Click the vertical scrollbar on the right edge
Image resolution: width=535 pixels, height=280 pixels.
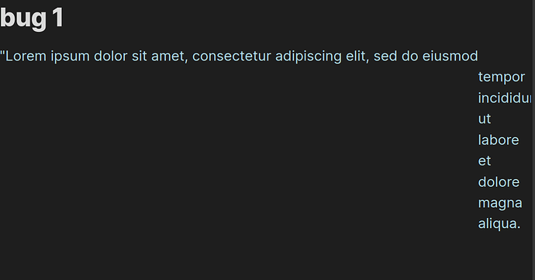533,140
